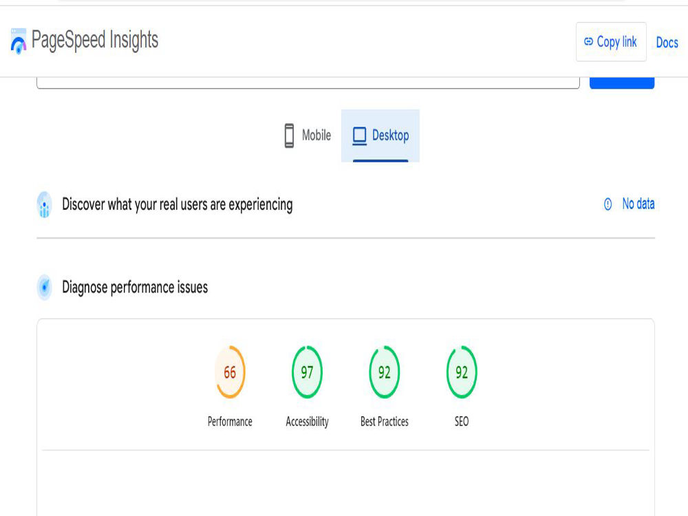Screen dimensions: 688x516
Task: Click the Accessibility label
Action: click(307, 422)
